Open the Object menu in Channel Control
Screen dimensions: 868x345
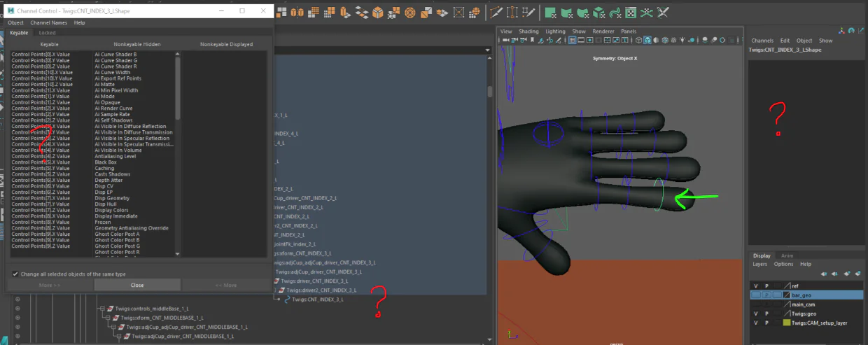(x=15, y=22)
